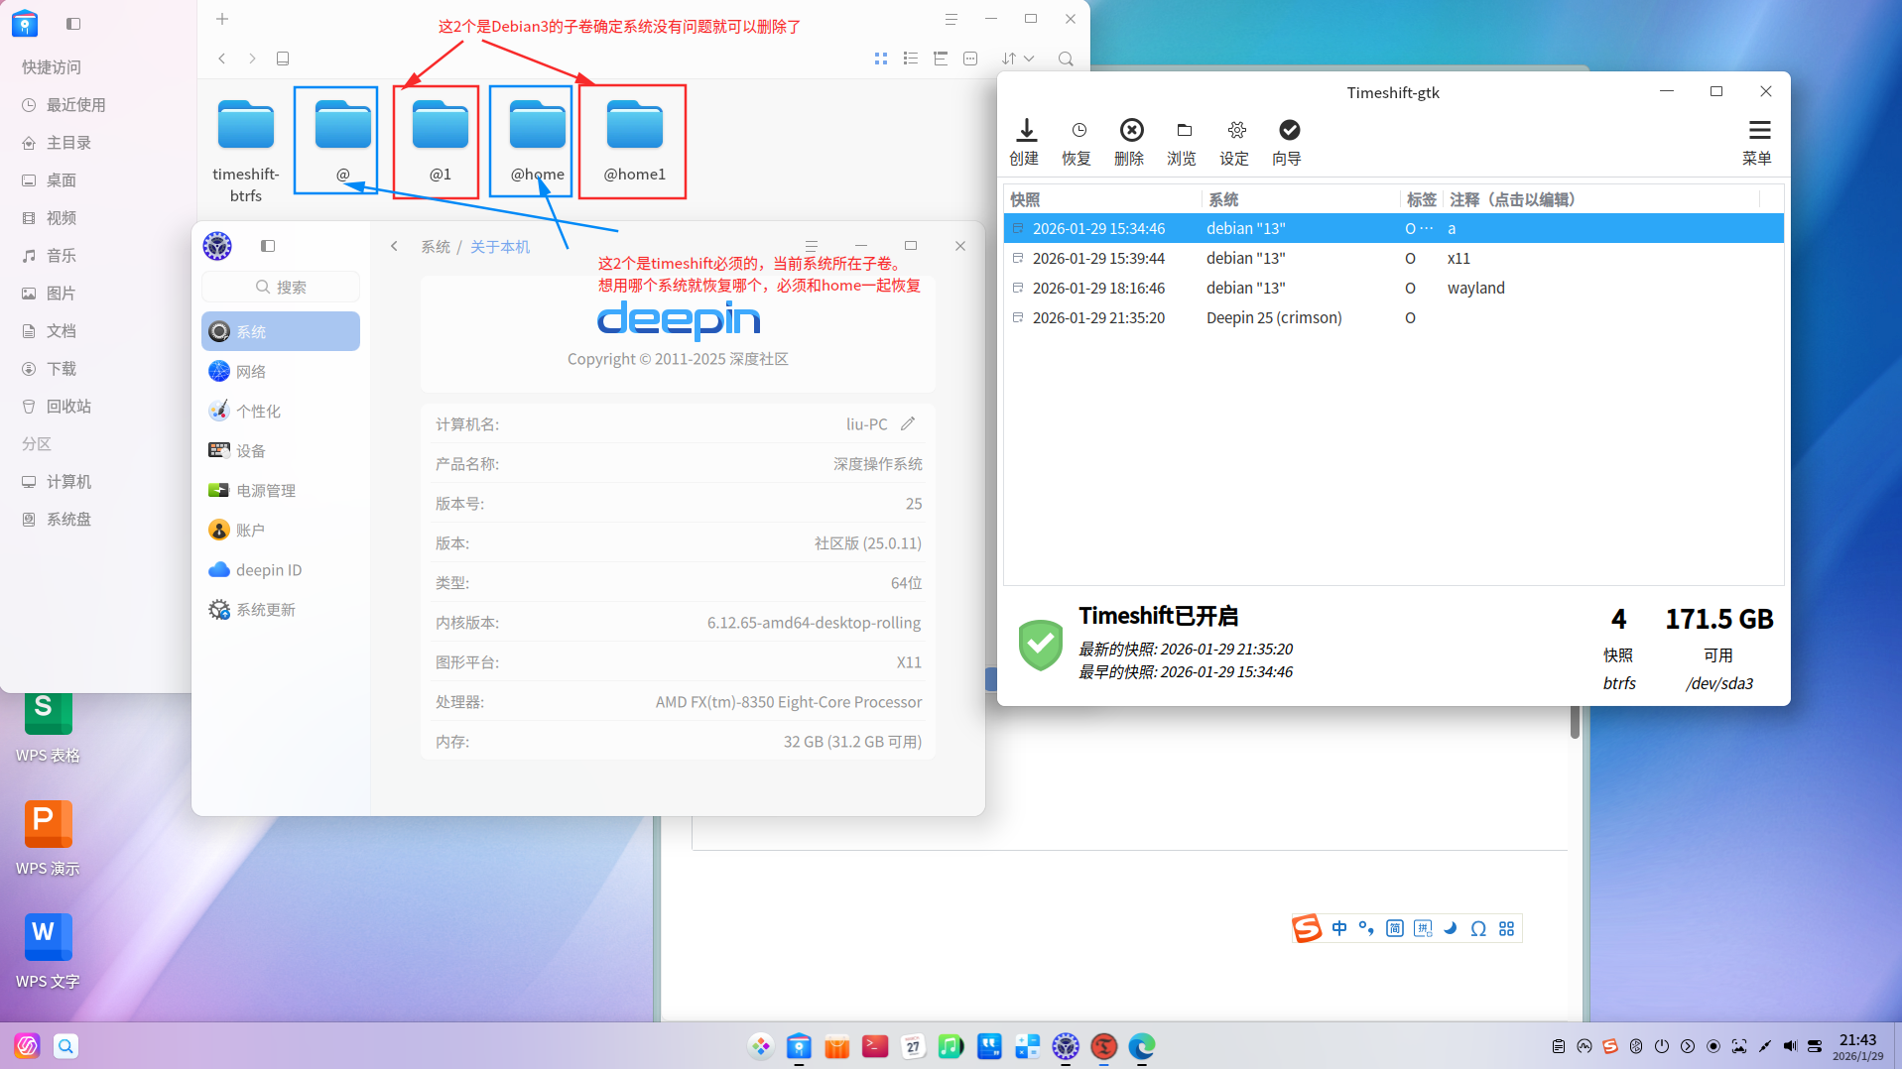Click 注释 column header in Timeshift
Image resolution: width=1902 pixels, height=1069 pixels.
pos(1601,199)
